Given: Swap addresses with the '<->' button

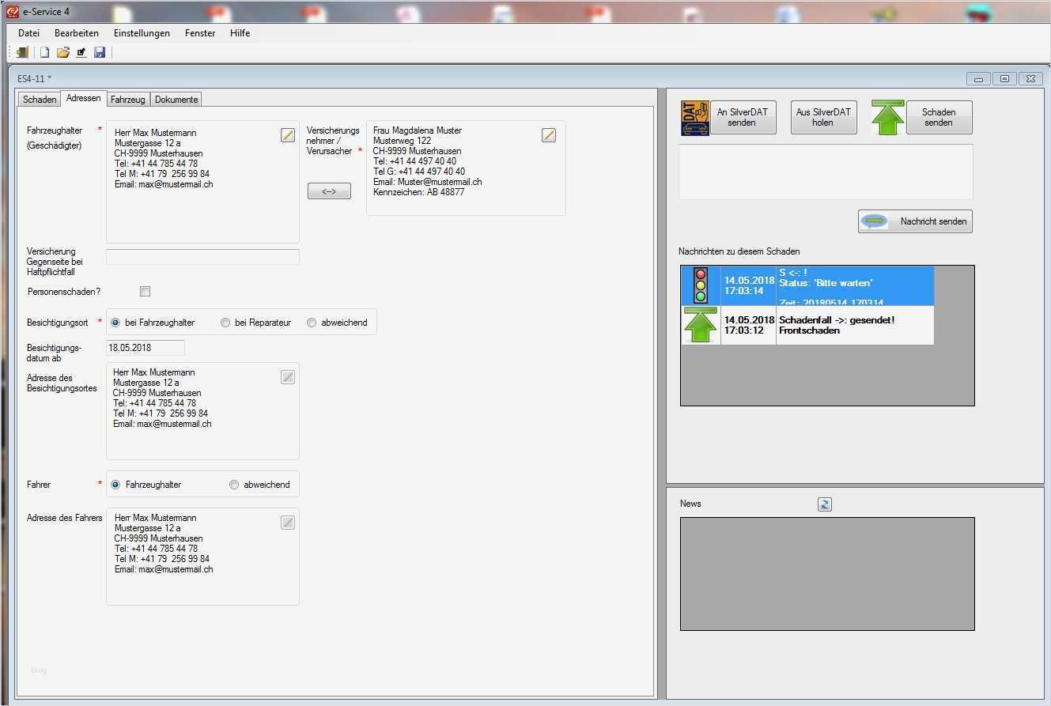Looking at the screenshot, I should [x=329, y=191].
